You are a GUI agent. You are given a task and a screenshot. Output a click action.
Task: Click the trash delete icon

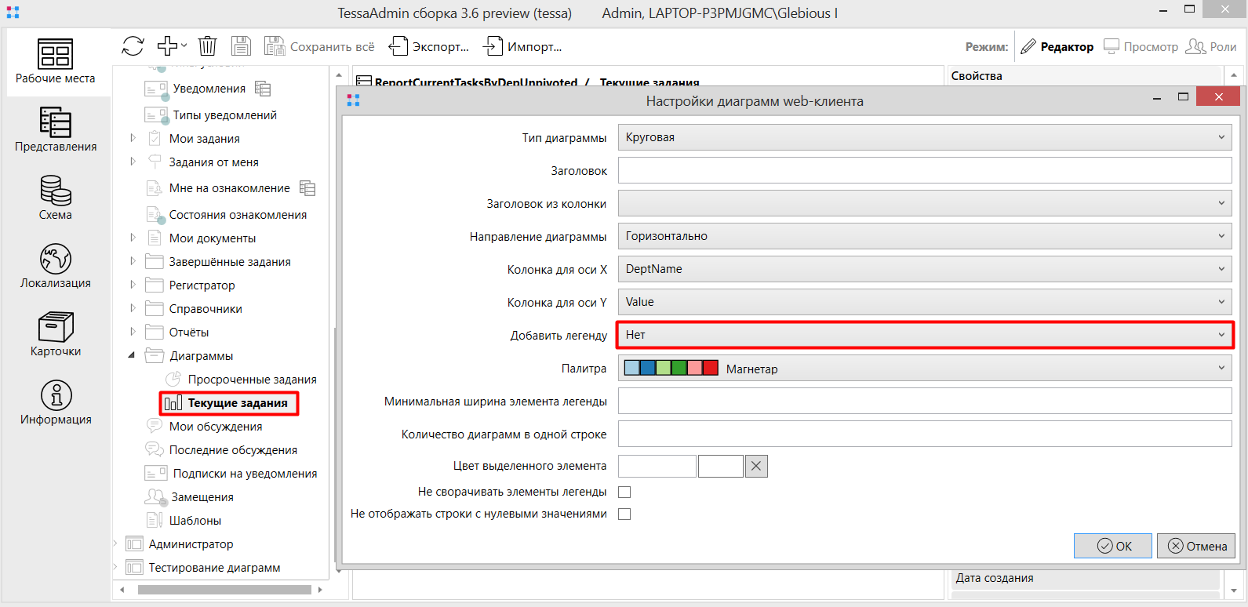point(207,46)
